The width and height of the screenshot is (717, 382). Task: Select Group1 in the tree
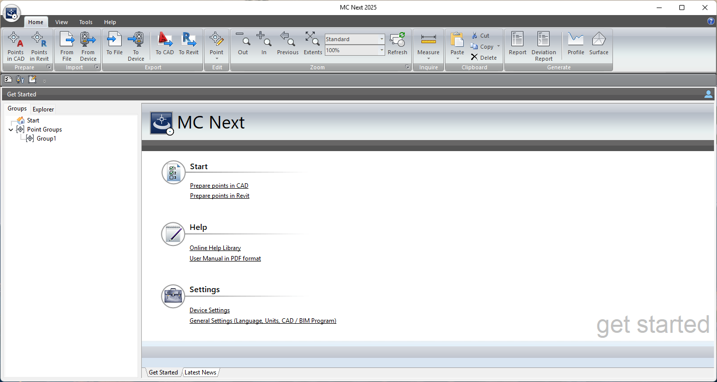[x=46, y=139]
